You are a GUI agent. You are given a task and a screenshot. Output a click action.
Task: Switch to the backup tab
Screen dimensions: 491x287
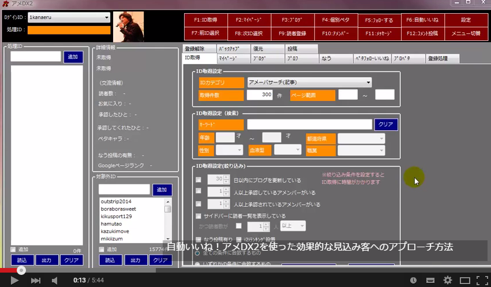pos(234,49)
